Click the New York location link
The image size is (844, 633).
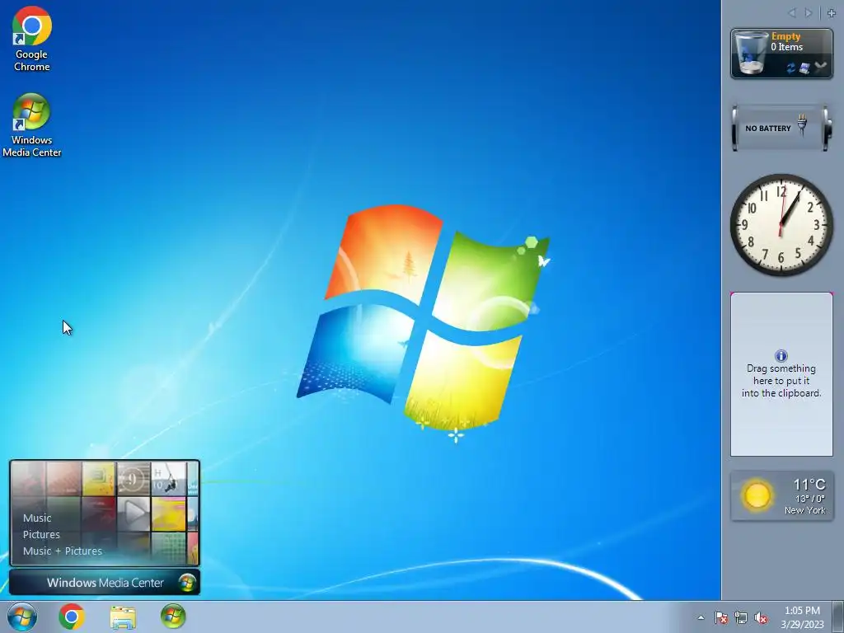[804, 510]
